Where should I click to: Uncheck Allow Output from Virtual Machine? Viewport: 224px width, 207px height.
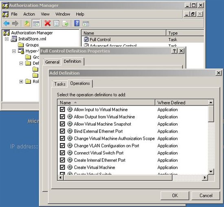click(62, 117)
